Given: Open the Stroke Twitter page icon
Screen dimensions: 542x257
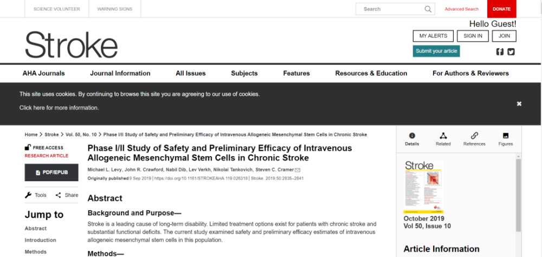Looking at the screenshot, I should point(511,52).
